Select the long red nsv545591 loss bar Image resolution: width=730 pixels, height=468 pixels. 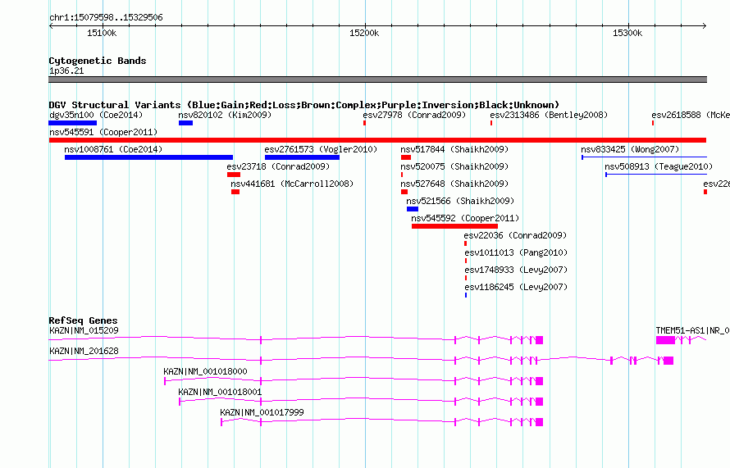377,140
